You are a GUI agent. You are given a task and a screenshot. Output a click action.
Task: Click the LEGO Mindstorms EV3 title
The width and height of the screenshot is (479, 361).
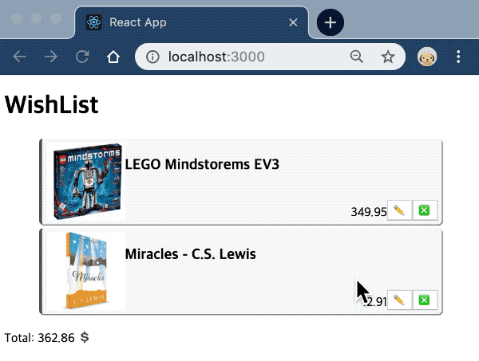(202, 165)
